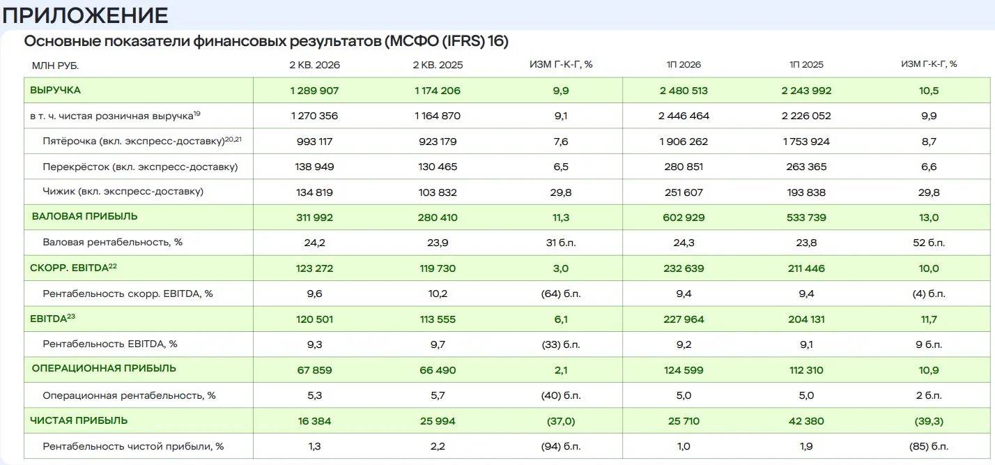
Task: Select the adjusted EBITDA value "123 272"
Action: (315, 268)
